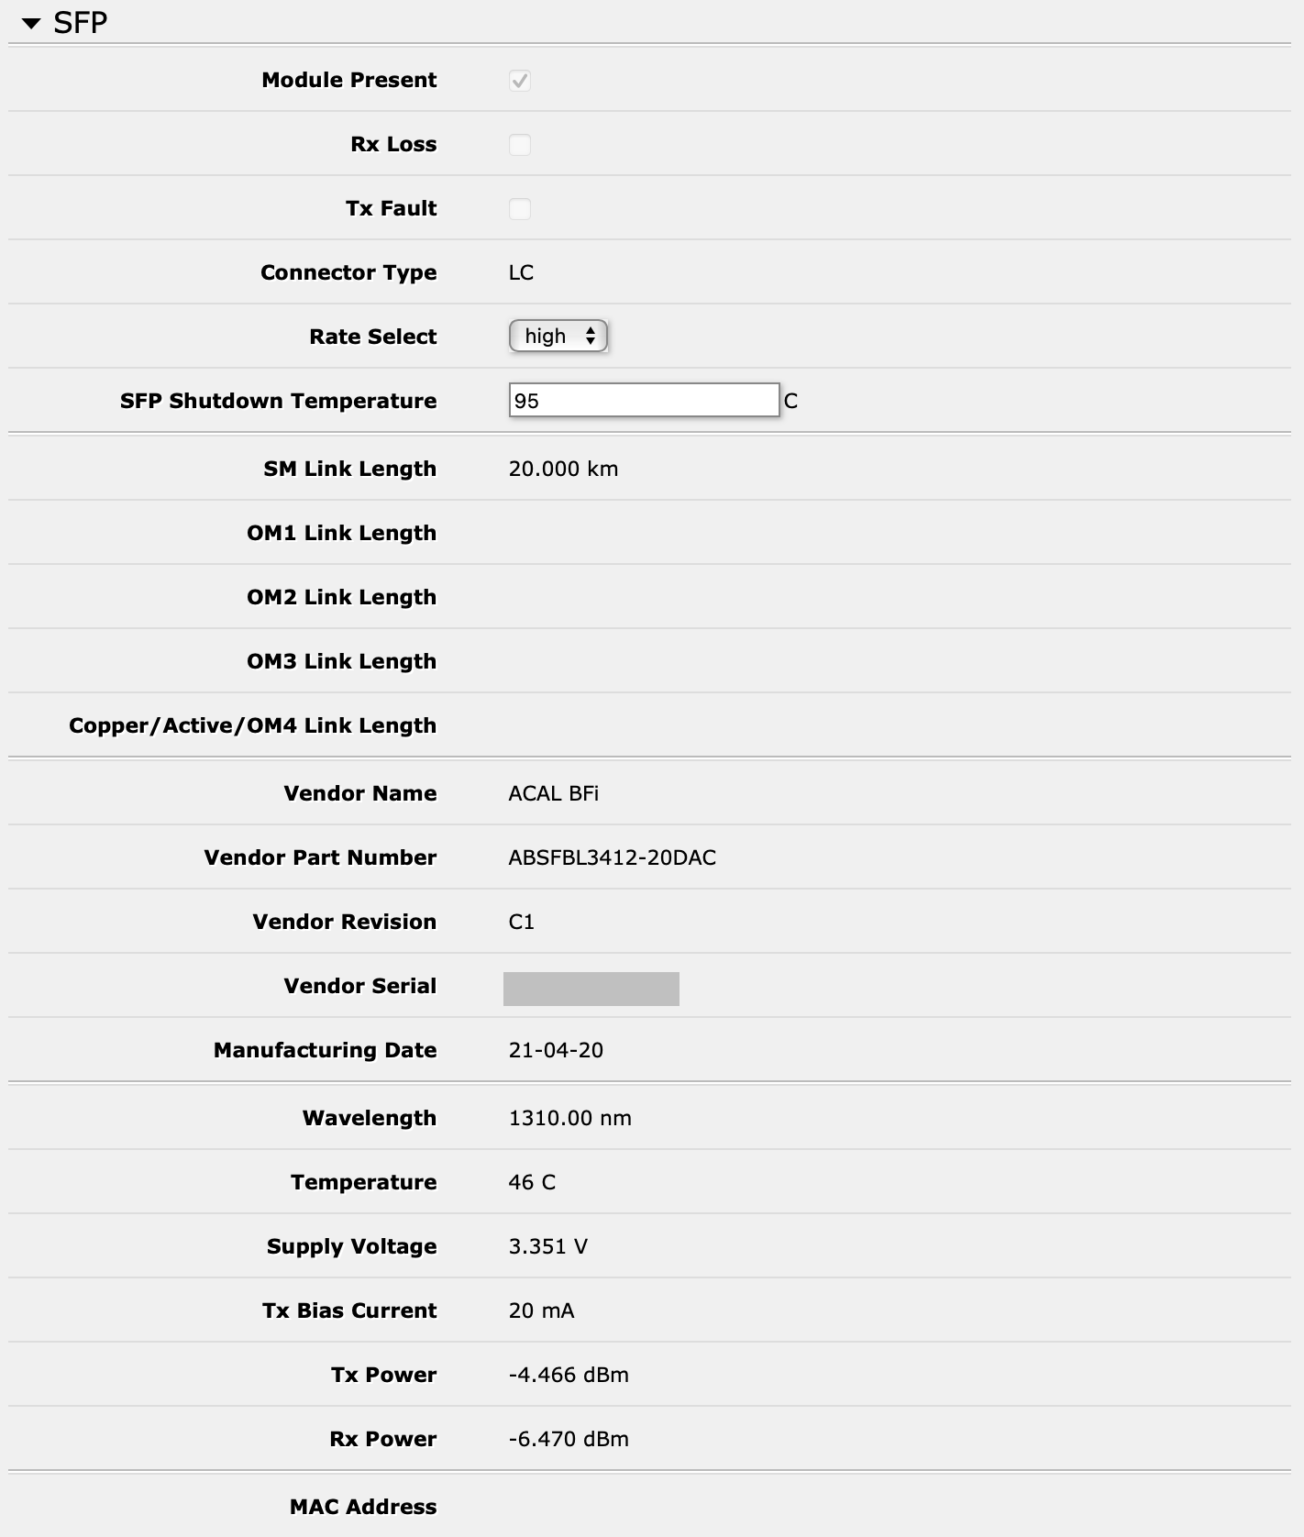Click the SM Link Length row
Screen dimensions: 1304x1537
coord(565,469)
